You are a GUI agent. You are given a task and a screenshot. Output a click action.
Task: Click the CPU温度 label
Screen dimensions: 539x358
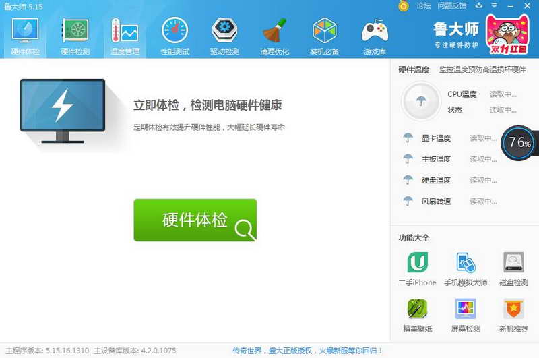[x=462, y=94]
